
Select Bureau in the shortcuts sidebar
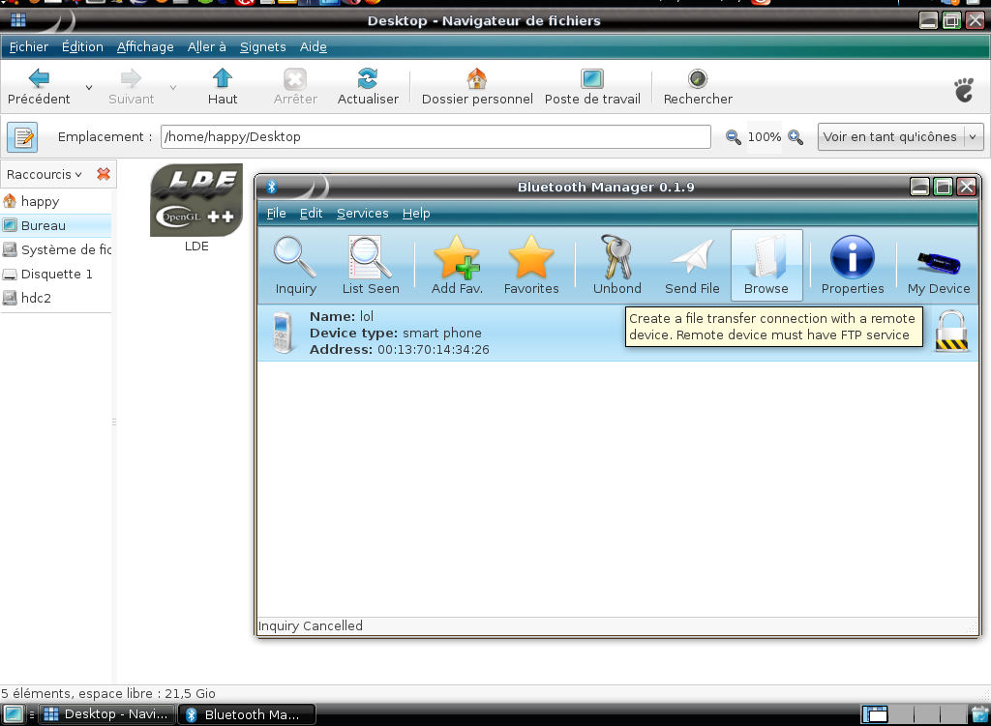[x=55, y=225]
